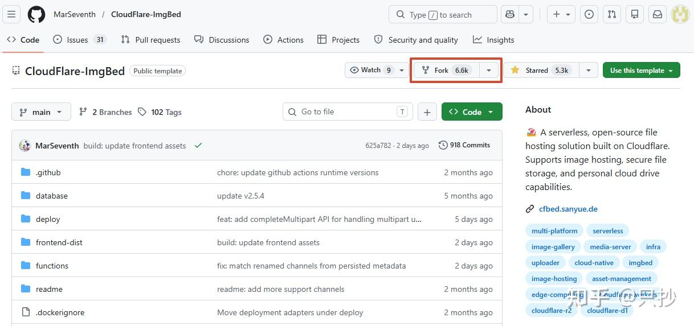Screen dimensions: 694x326
Task: Expand the star lists dropdown arrow
Action: pyautogui.click(x=589, y=70)
